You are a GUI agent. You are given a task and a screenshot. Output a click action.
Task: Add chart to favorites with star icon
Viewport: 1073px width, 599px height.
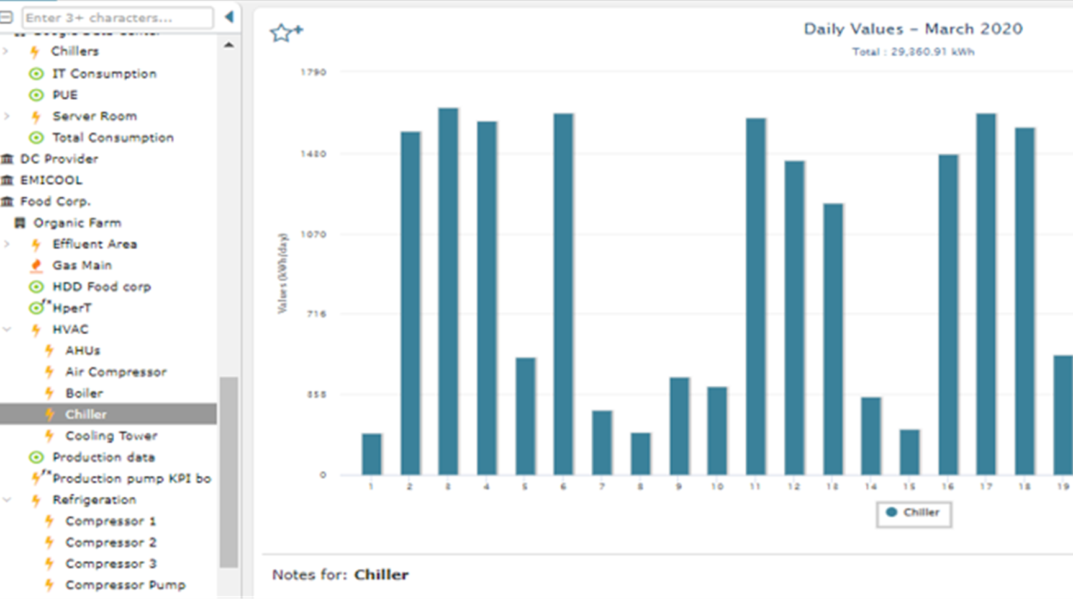point(286,32)
